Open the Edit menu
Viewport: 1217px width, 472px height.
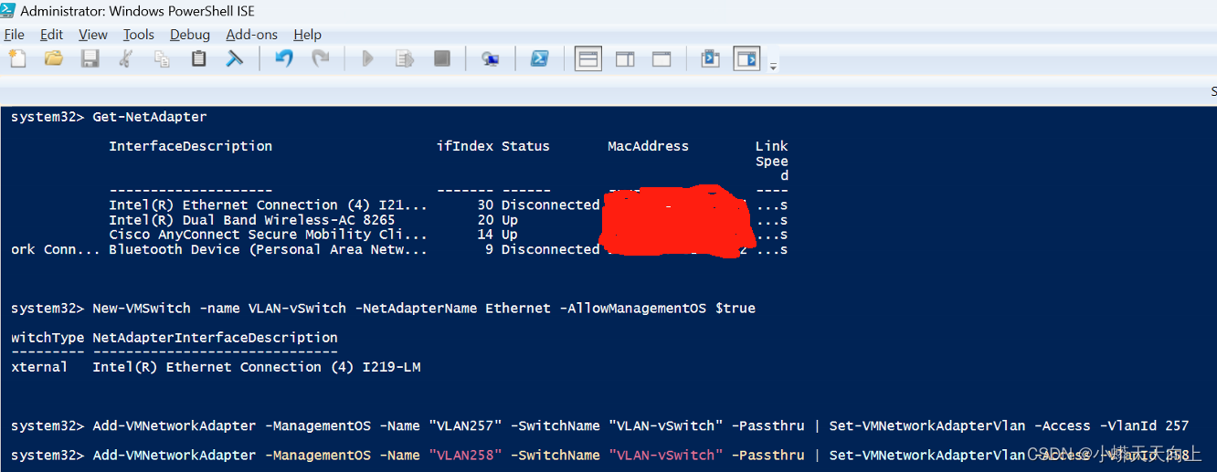pyautogui.click(x=51, y=35)
